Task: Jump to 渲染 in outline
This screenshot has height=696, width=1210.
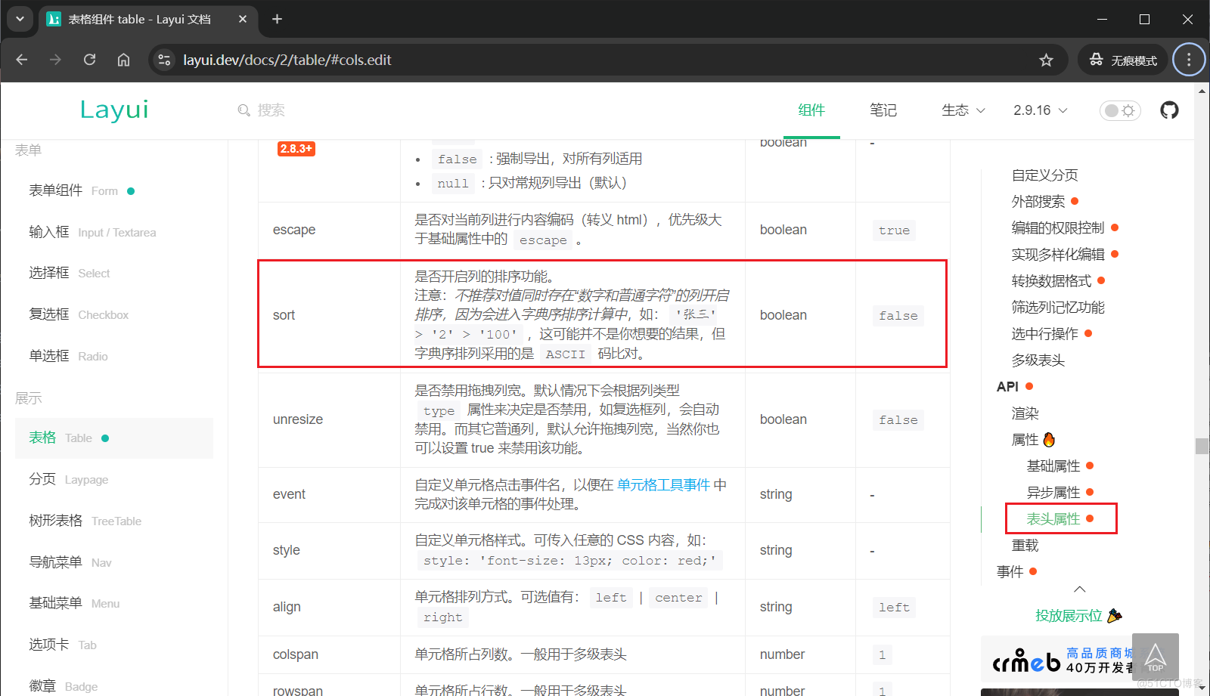Action: [1025, 413]
